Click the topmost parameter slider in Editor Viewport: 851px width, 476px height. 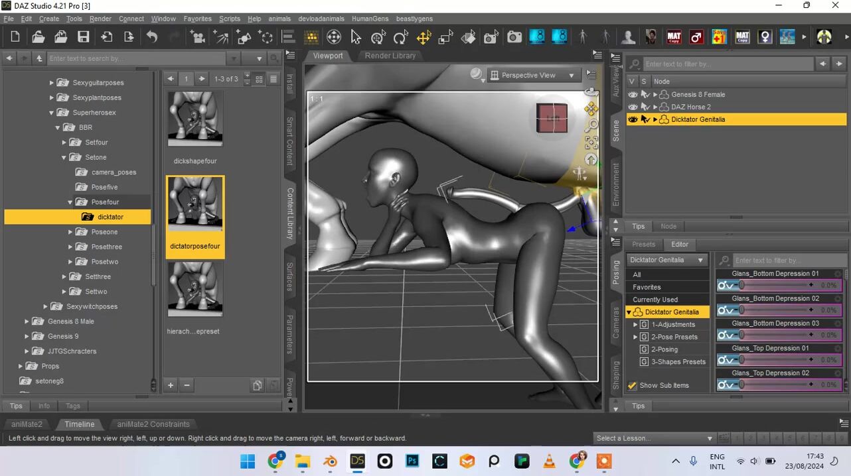775,286
